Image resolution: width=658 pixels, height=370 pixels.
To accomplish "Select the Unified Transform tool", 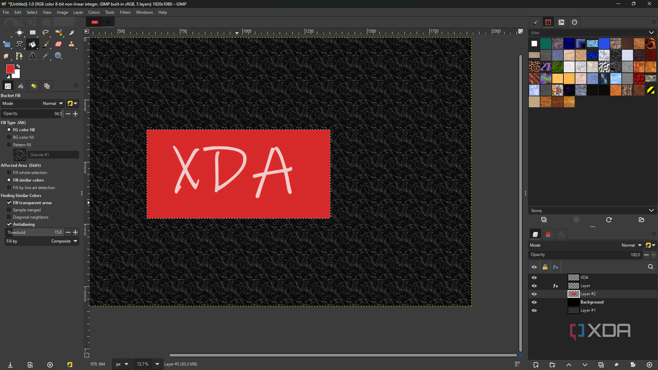I will click(x=7, y=44).
